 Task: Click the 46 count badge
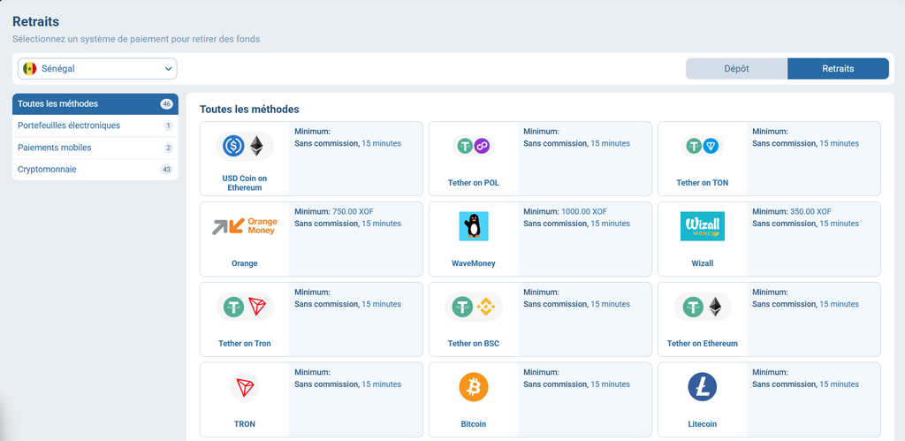[167, 104]
